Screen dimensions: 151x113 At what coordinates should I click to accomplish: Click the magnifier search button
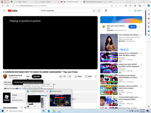point(99,11)
